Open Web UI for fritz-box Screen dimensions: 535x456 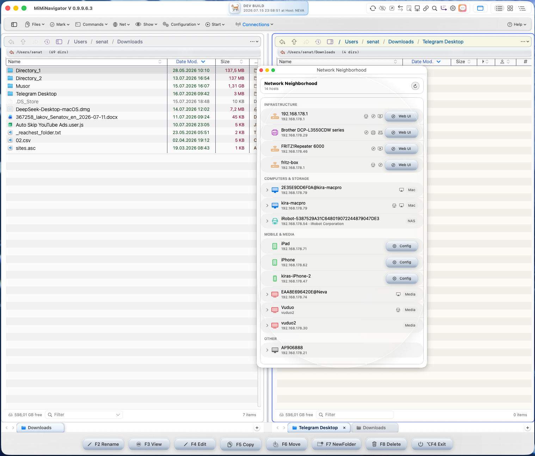tap(401, 165)
